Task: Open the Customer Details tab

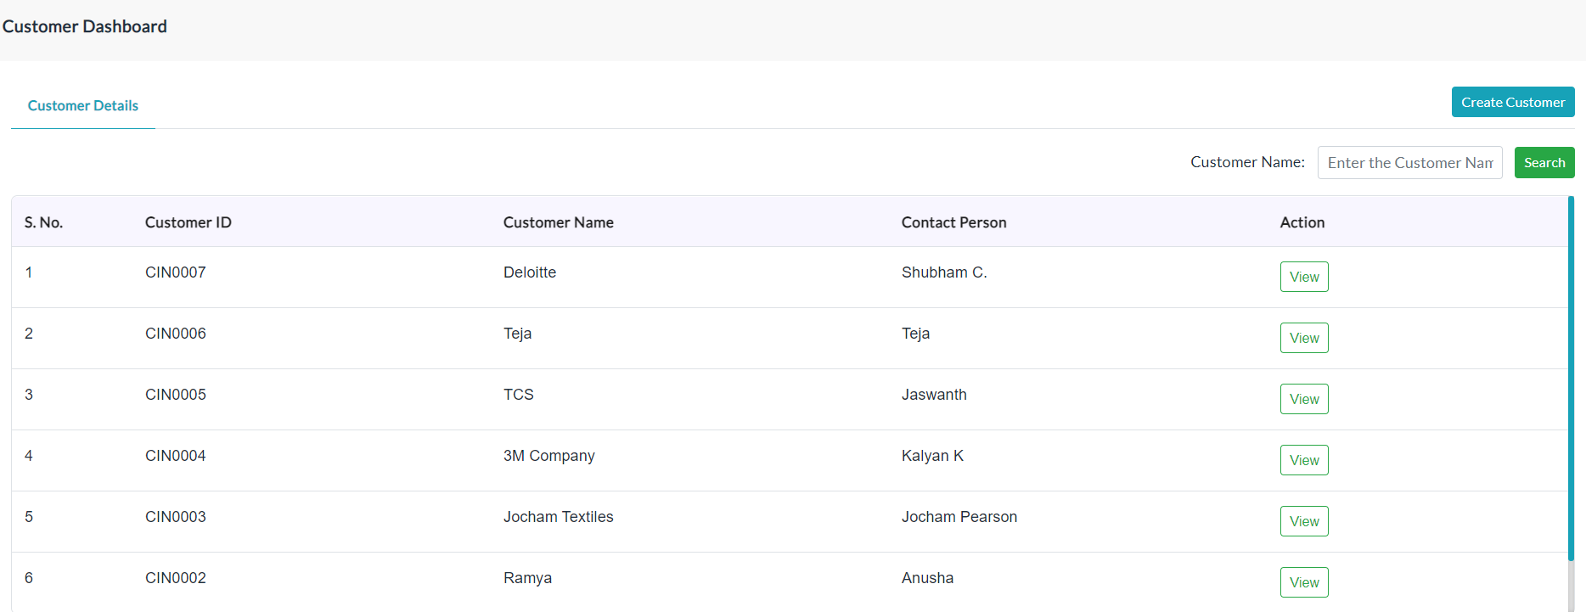Action: [x=83, y=105]
